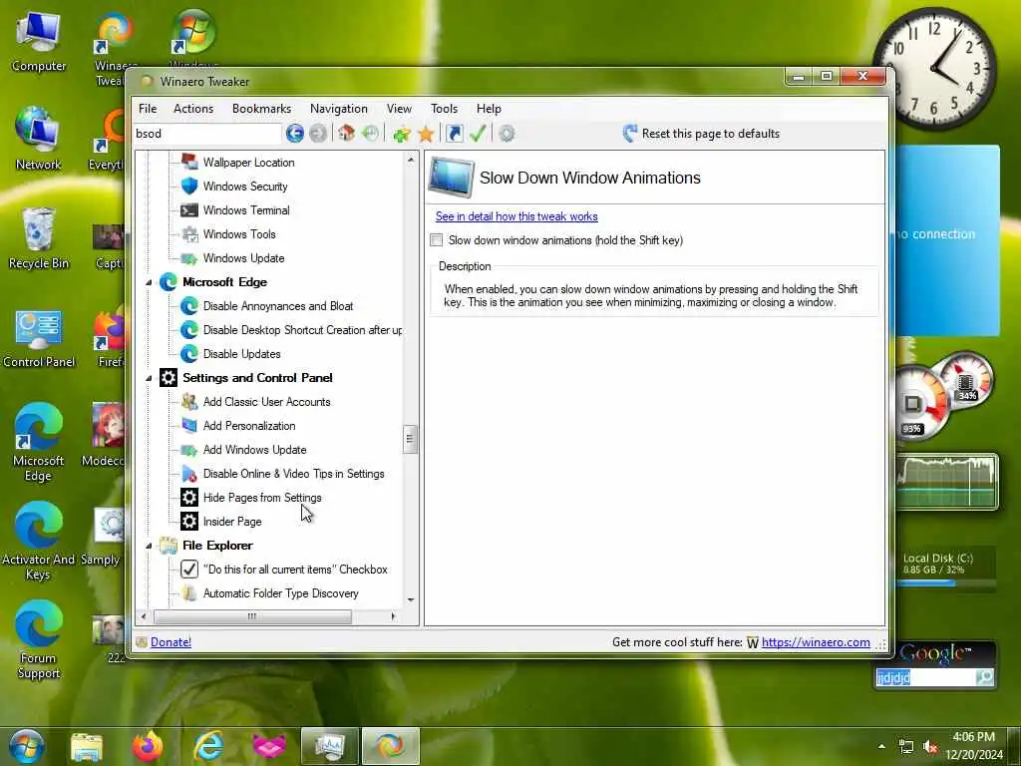Select the Network desktop icon
This screenshot has width=1021, height=766.
(39, 140)
